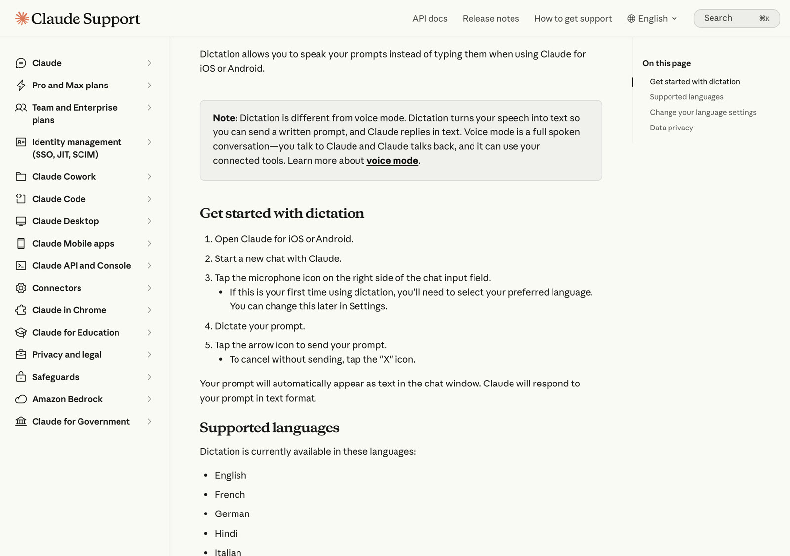This screenshot has width=790, height=556.
Task: Expand the Identity management chevron
Action: click(149, 142)
